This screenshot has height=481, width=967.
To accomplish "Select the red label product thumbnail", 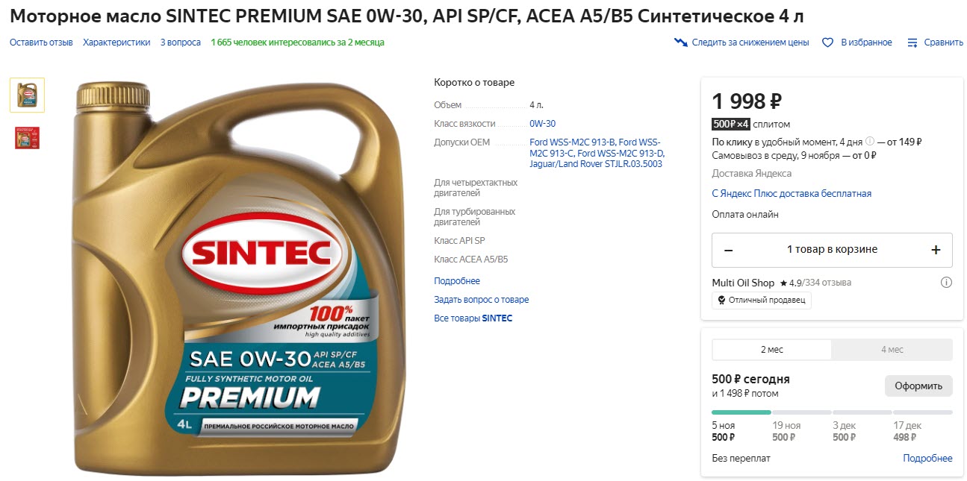I will (x=27, y=139).
